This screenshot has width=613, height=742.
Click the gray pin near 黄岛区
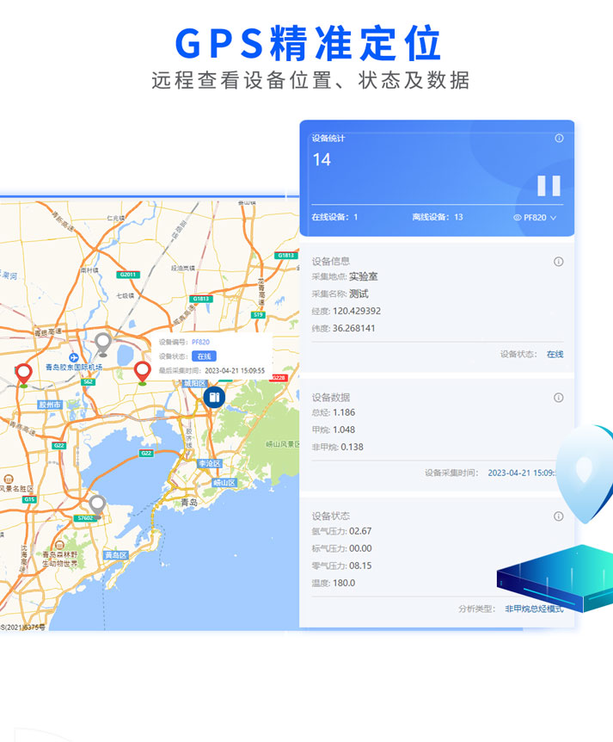tap(97, 504)
